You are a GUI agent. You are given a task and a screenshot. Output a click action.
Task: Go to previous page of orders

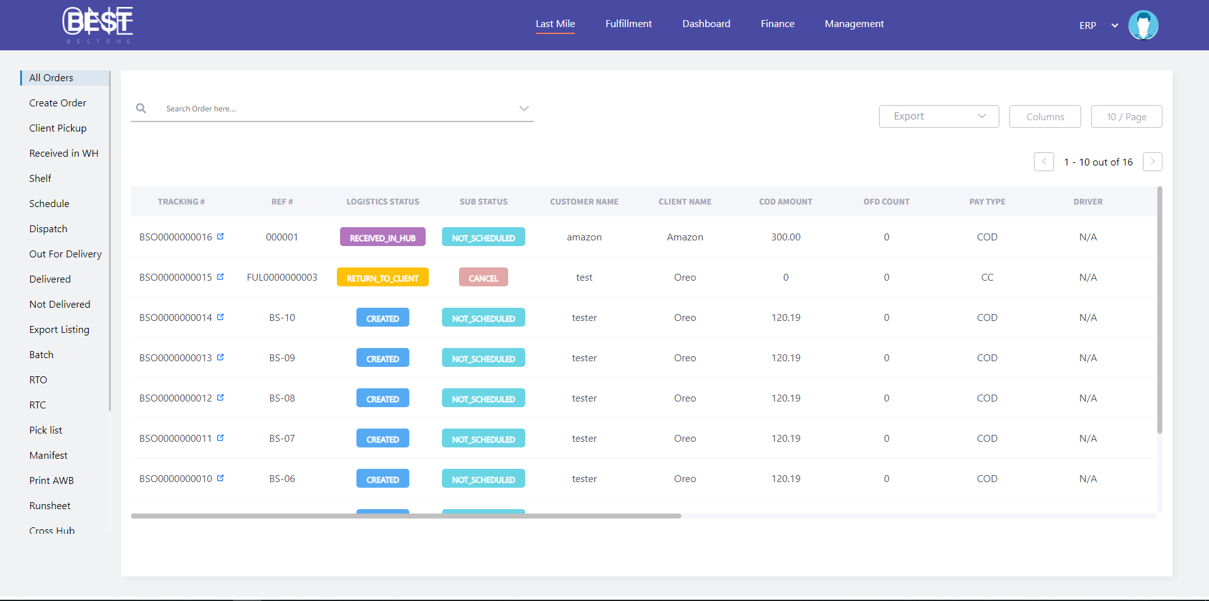click(1043, 162)
